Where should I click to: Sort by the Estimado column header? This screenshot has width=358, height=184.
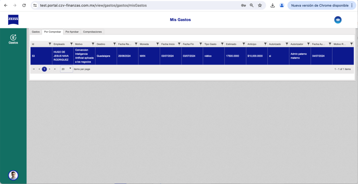point(231,44)
